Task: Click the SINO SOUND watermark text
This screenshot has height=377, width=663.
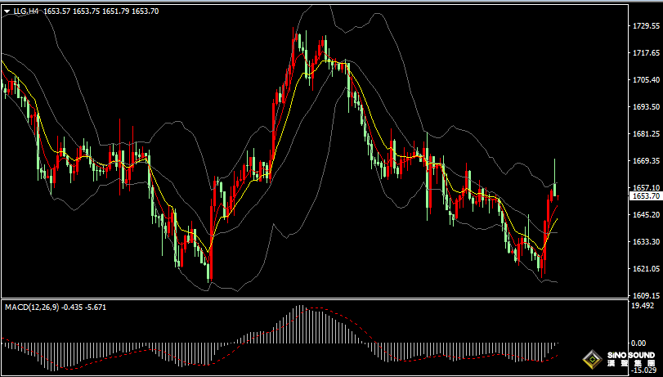Action: coord(630,355)
